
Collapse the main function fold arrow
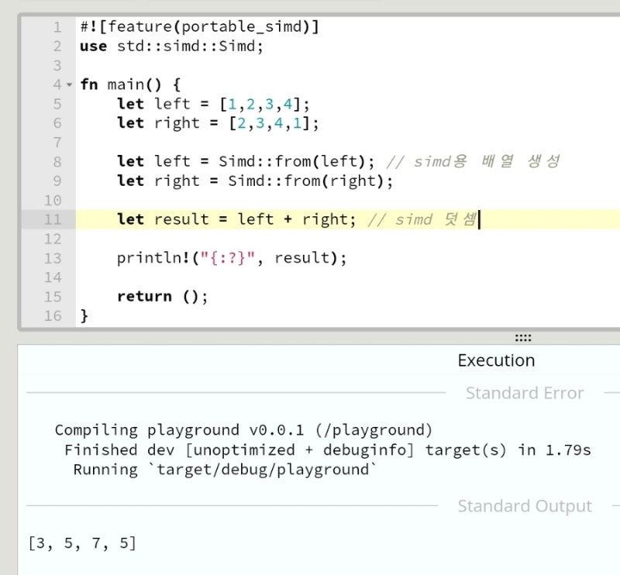69,84
